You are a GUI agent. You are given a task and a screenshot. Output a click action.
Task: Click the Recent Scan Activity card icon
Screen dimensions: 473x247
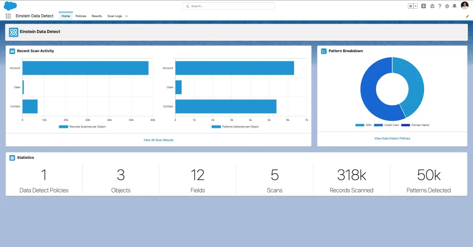coord(12,51)
